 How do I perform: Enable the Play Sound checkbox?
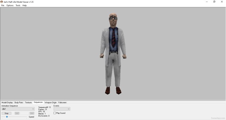[x=55, y=113]
